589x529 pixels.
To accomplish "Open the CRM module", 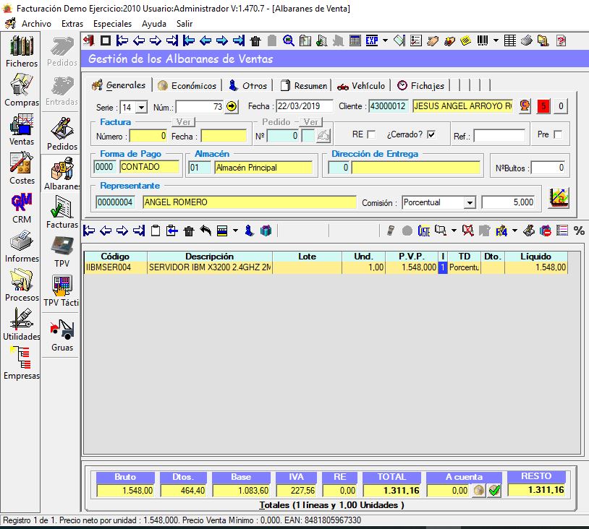I will [22, 207].
